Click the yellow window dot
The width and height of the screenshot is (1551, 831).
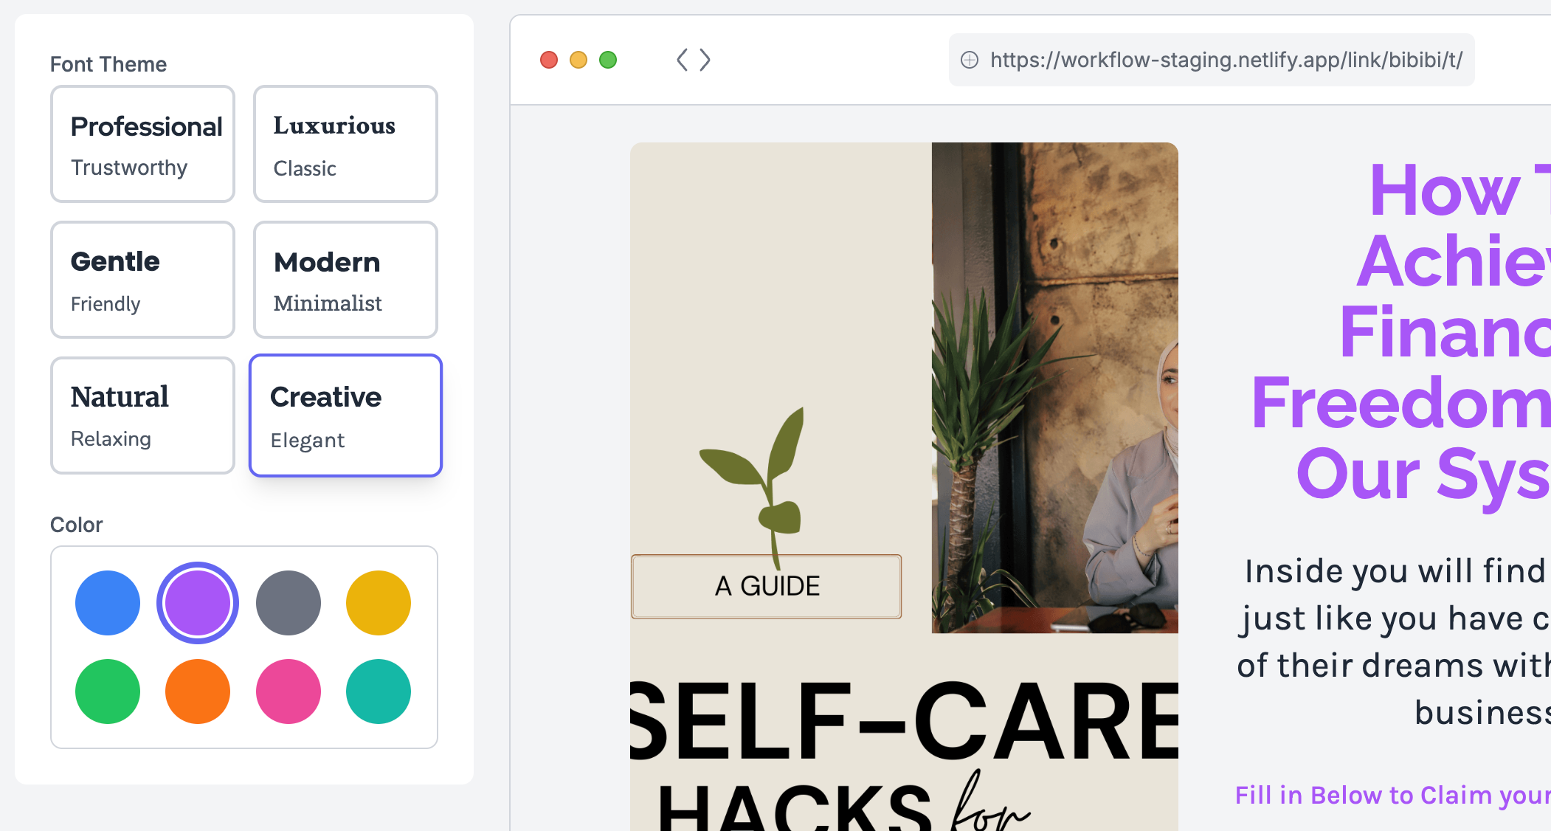[x=578, y=60]
